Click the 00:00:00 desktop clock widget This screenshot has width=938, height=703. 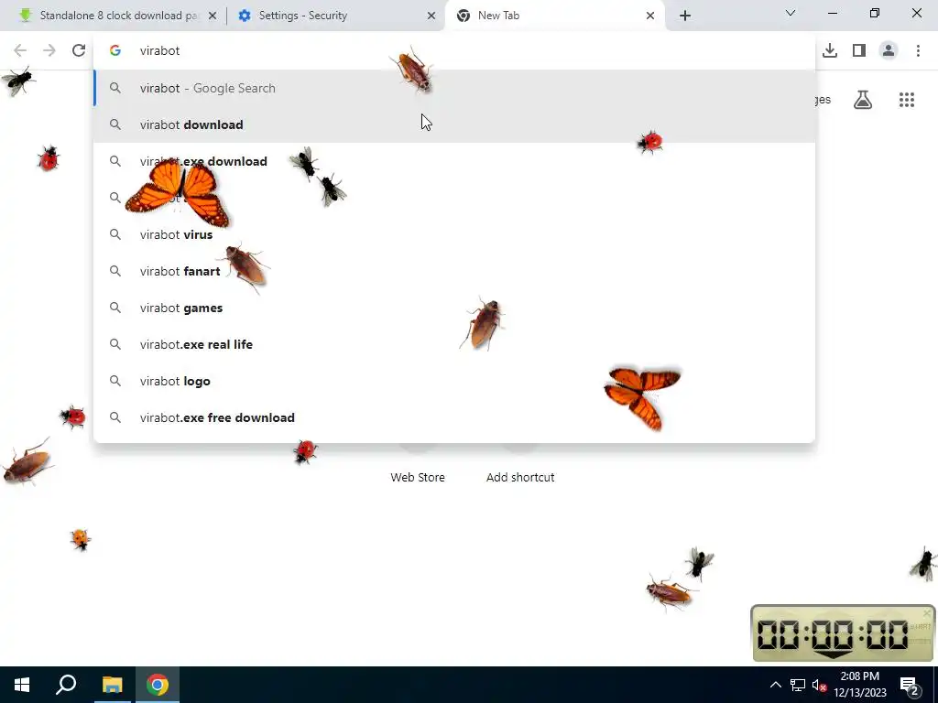(x=843, y=633)
